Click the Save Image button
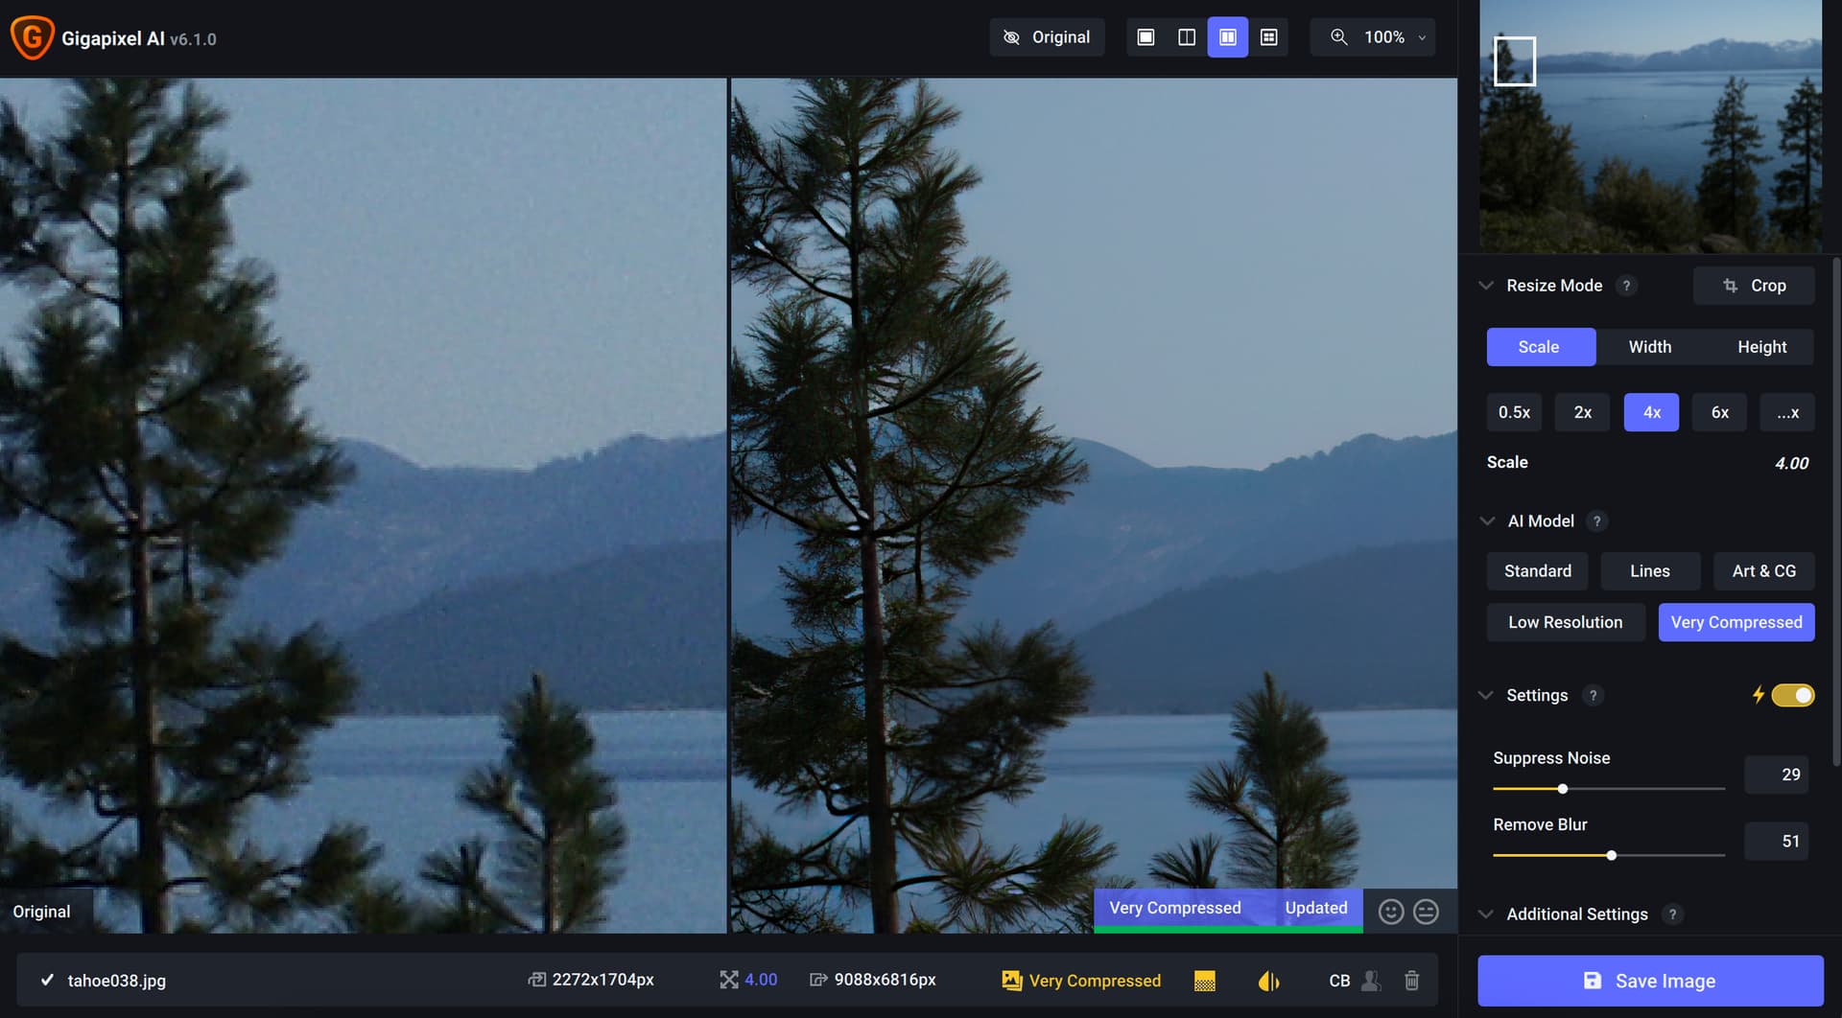 [x=1649, y=981]
